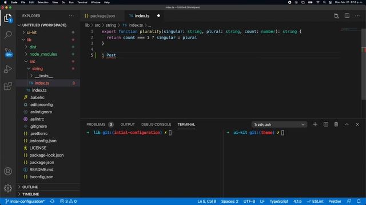Viewport: 366px width, 205px height.
Task: Open jestconfig.json in explorer
Action: [x=43, y=141]
